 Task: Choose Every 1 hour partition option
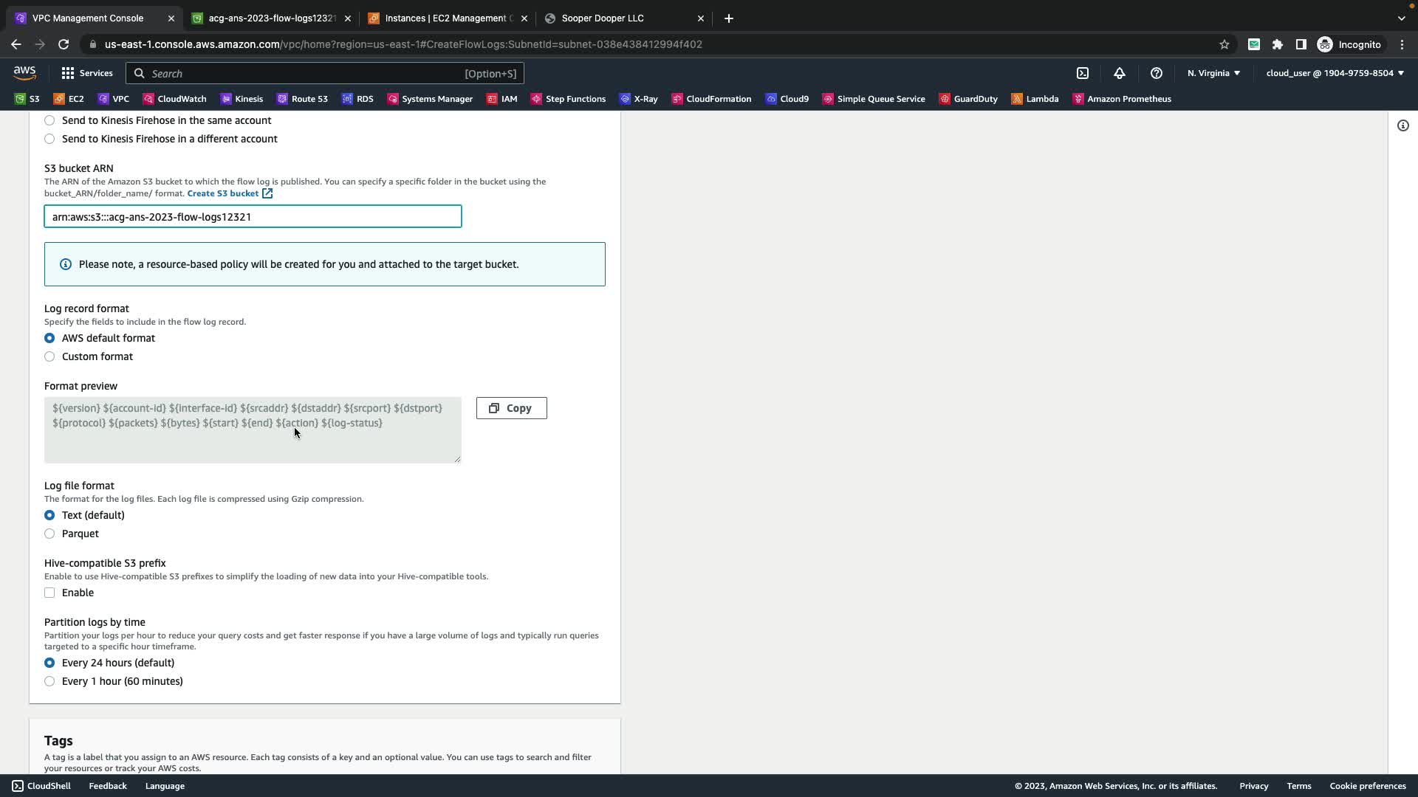click(x=49, y=681)
